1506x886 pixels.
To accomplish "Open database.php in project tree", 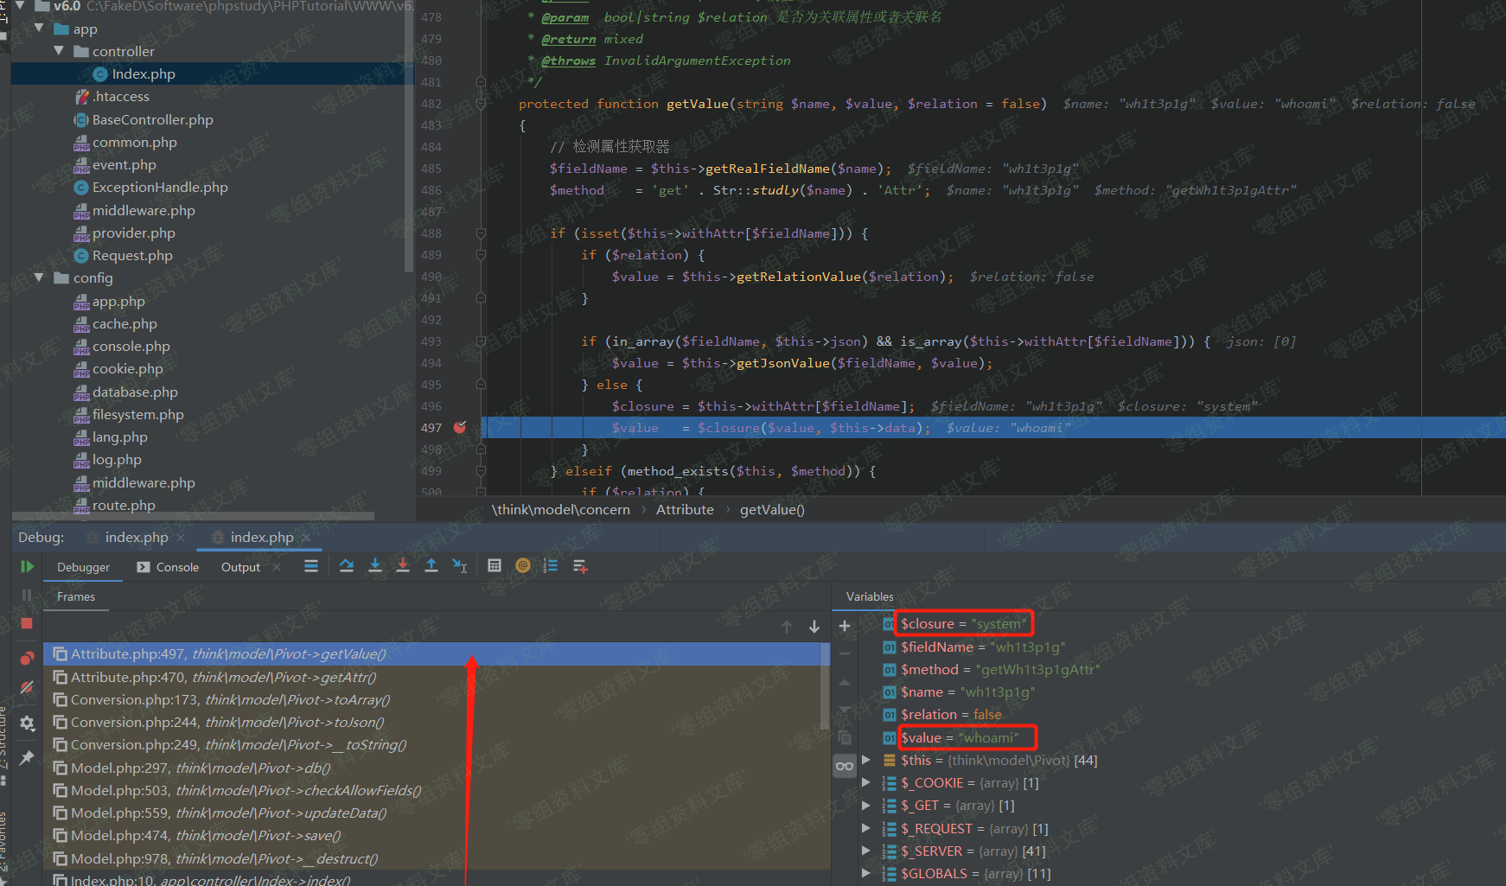I will (135, 392).
